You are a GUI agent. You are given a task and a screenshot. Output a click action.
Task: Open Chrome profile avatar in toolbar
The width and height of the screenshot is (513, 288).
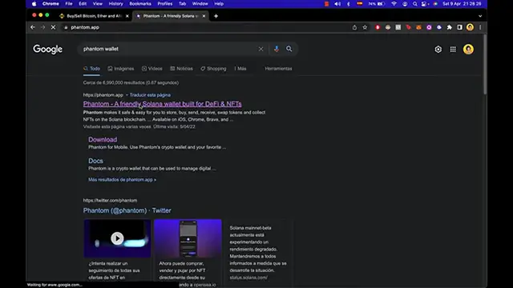point(471,27)
